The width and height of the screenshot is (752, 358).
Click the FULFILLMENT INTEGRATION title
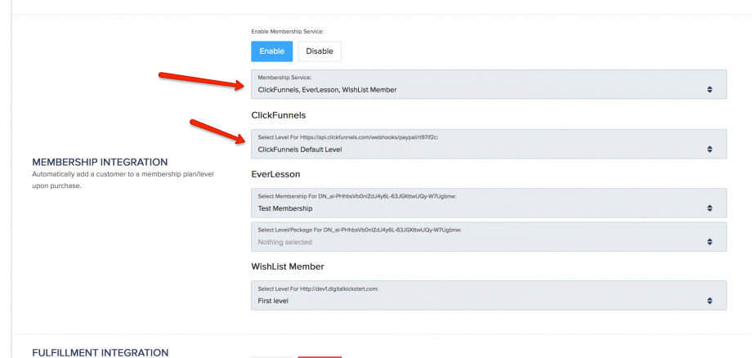pyautogui.click(x=101, y=353)
